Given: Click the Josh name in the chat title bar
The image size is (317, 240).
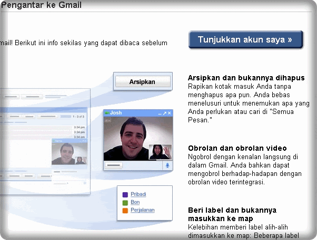Looking at the screenshot, I should click(116, 113).
